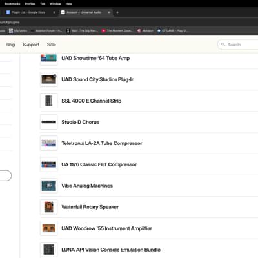Open the UAD Sound City Studios thumbnail image
The image size is (258, 258).
tap(49, 79)
